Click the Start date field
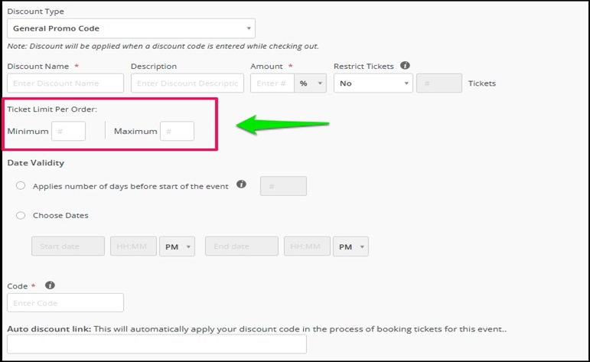This screenshot has height=362, width=590. (68, 246)
